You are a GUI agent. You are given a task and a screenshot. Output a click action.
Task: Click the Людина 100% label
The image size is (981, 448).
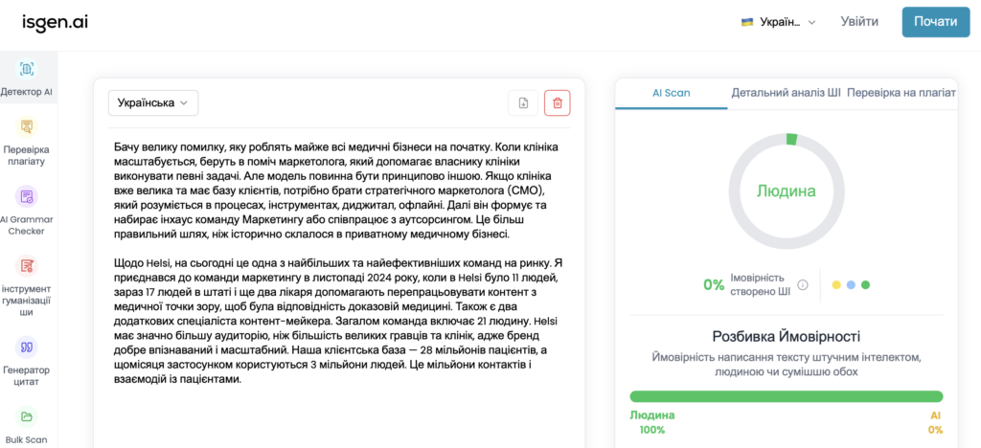(652, 422)
